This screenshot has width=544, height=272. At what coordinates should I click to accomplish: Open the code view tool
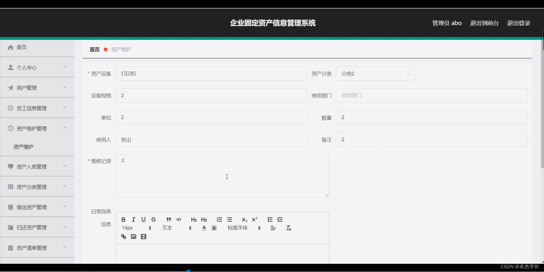click(x=178, y=219)
